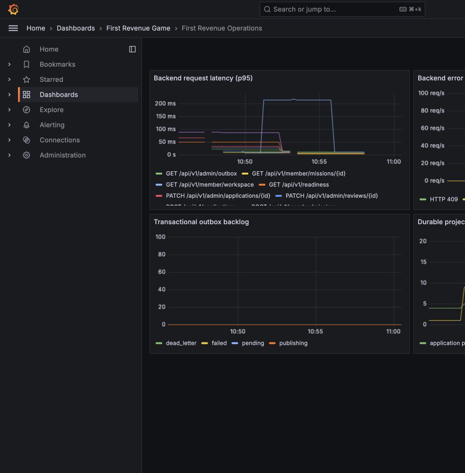Image resolution: width=465 pixels, height=473 pixels.
Task: Expand the Connections section chevron
Action: pos(9,140)
